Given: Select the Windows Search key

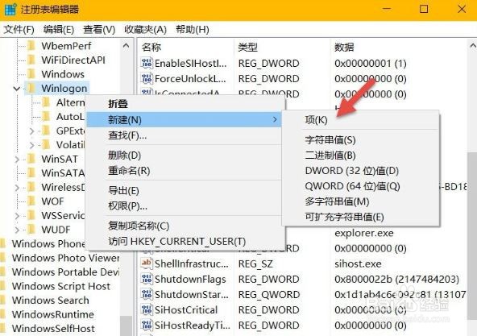Looking at the screenshot, I should (x=50, y=300).
